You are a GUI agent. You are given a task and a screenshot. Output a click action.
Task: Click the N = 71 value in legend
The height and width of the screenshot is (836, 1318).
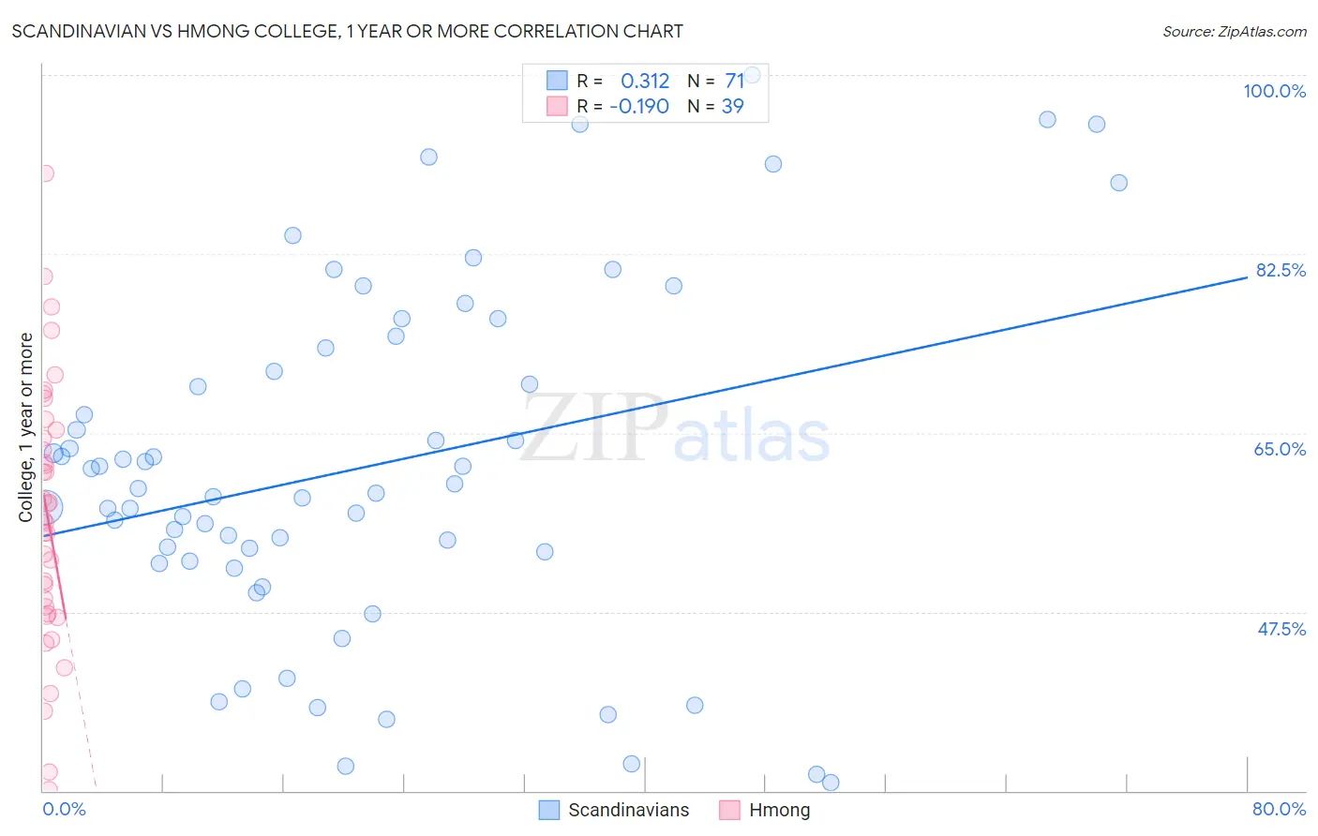tap(716, 81)
